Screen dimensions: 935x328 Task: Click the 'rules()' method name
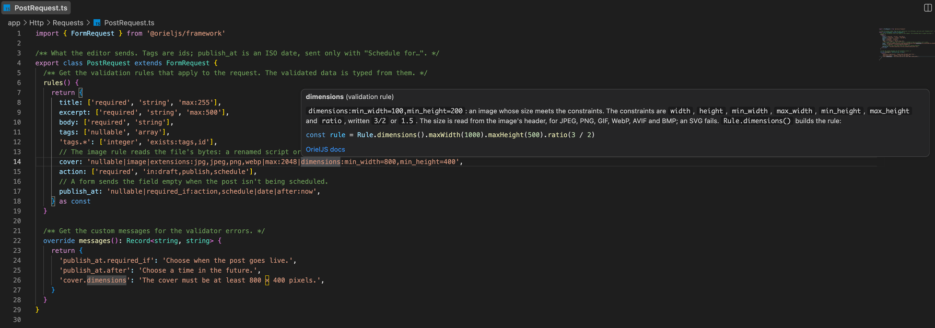click(x=57, y=83)
